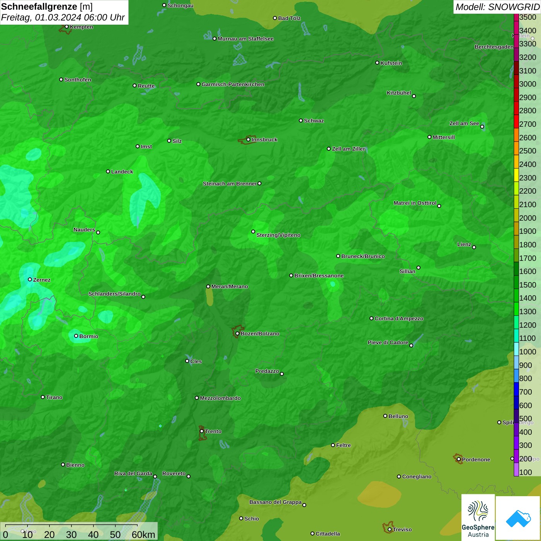Click the Bassano del Grappa label

click(x=276, y=502)
